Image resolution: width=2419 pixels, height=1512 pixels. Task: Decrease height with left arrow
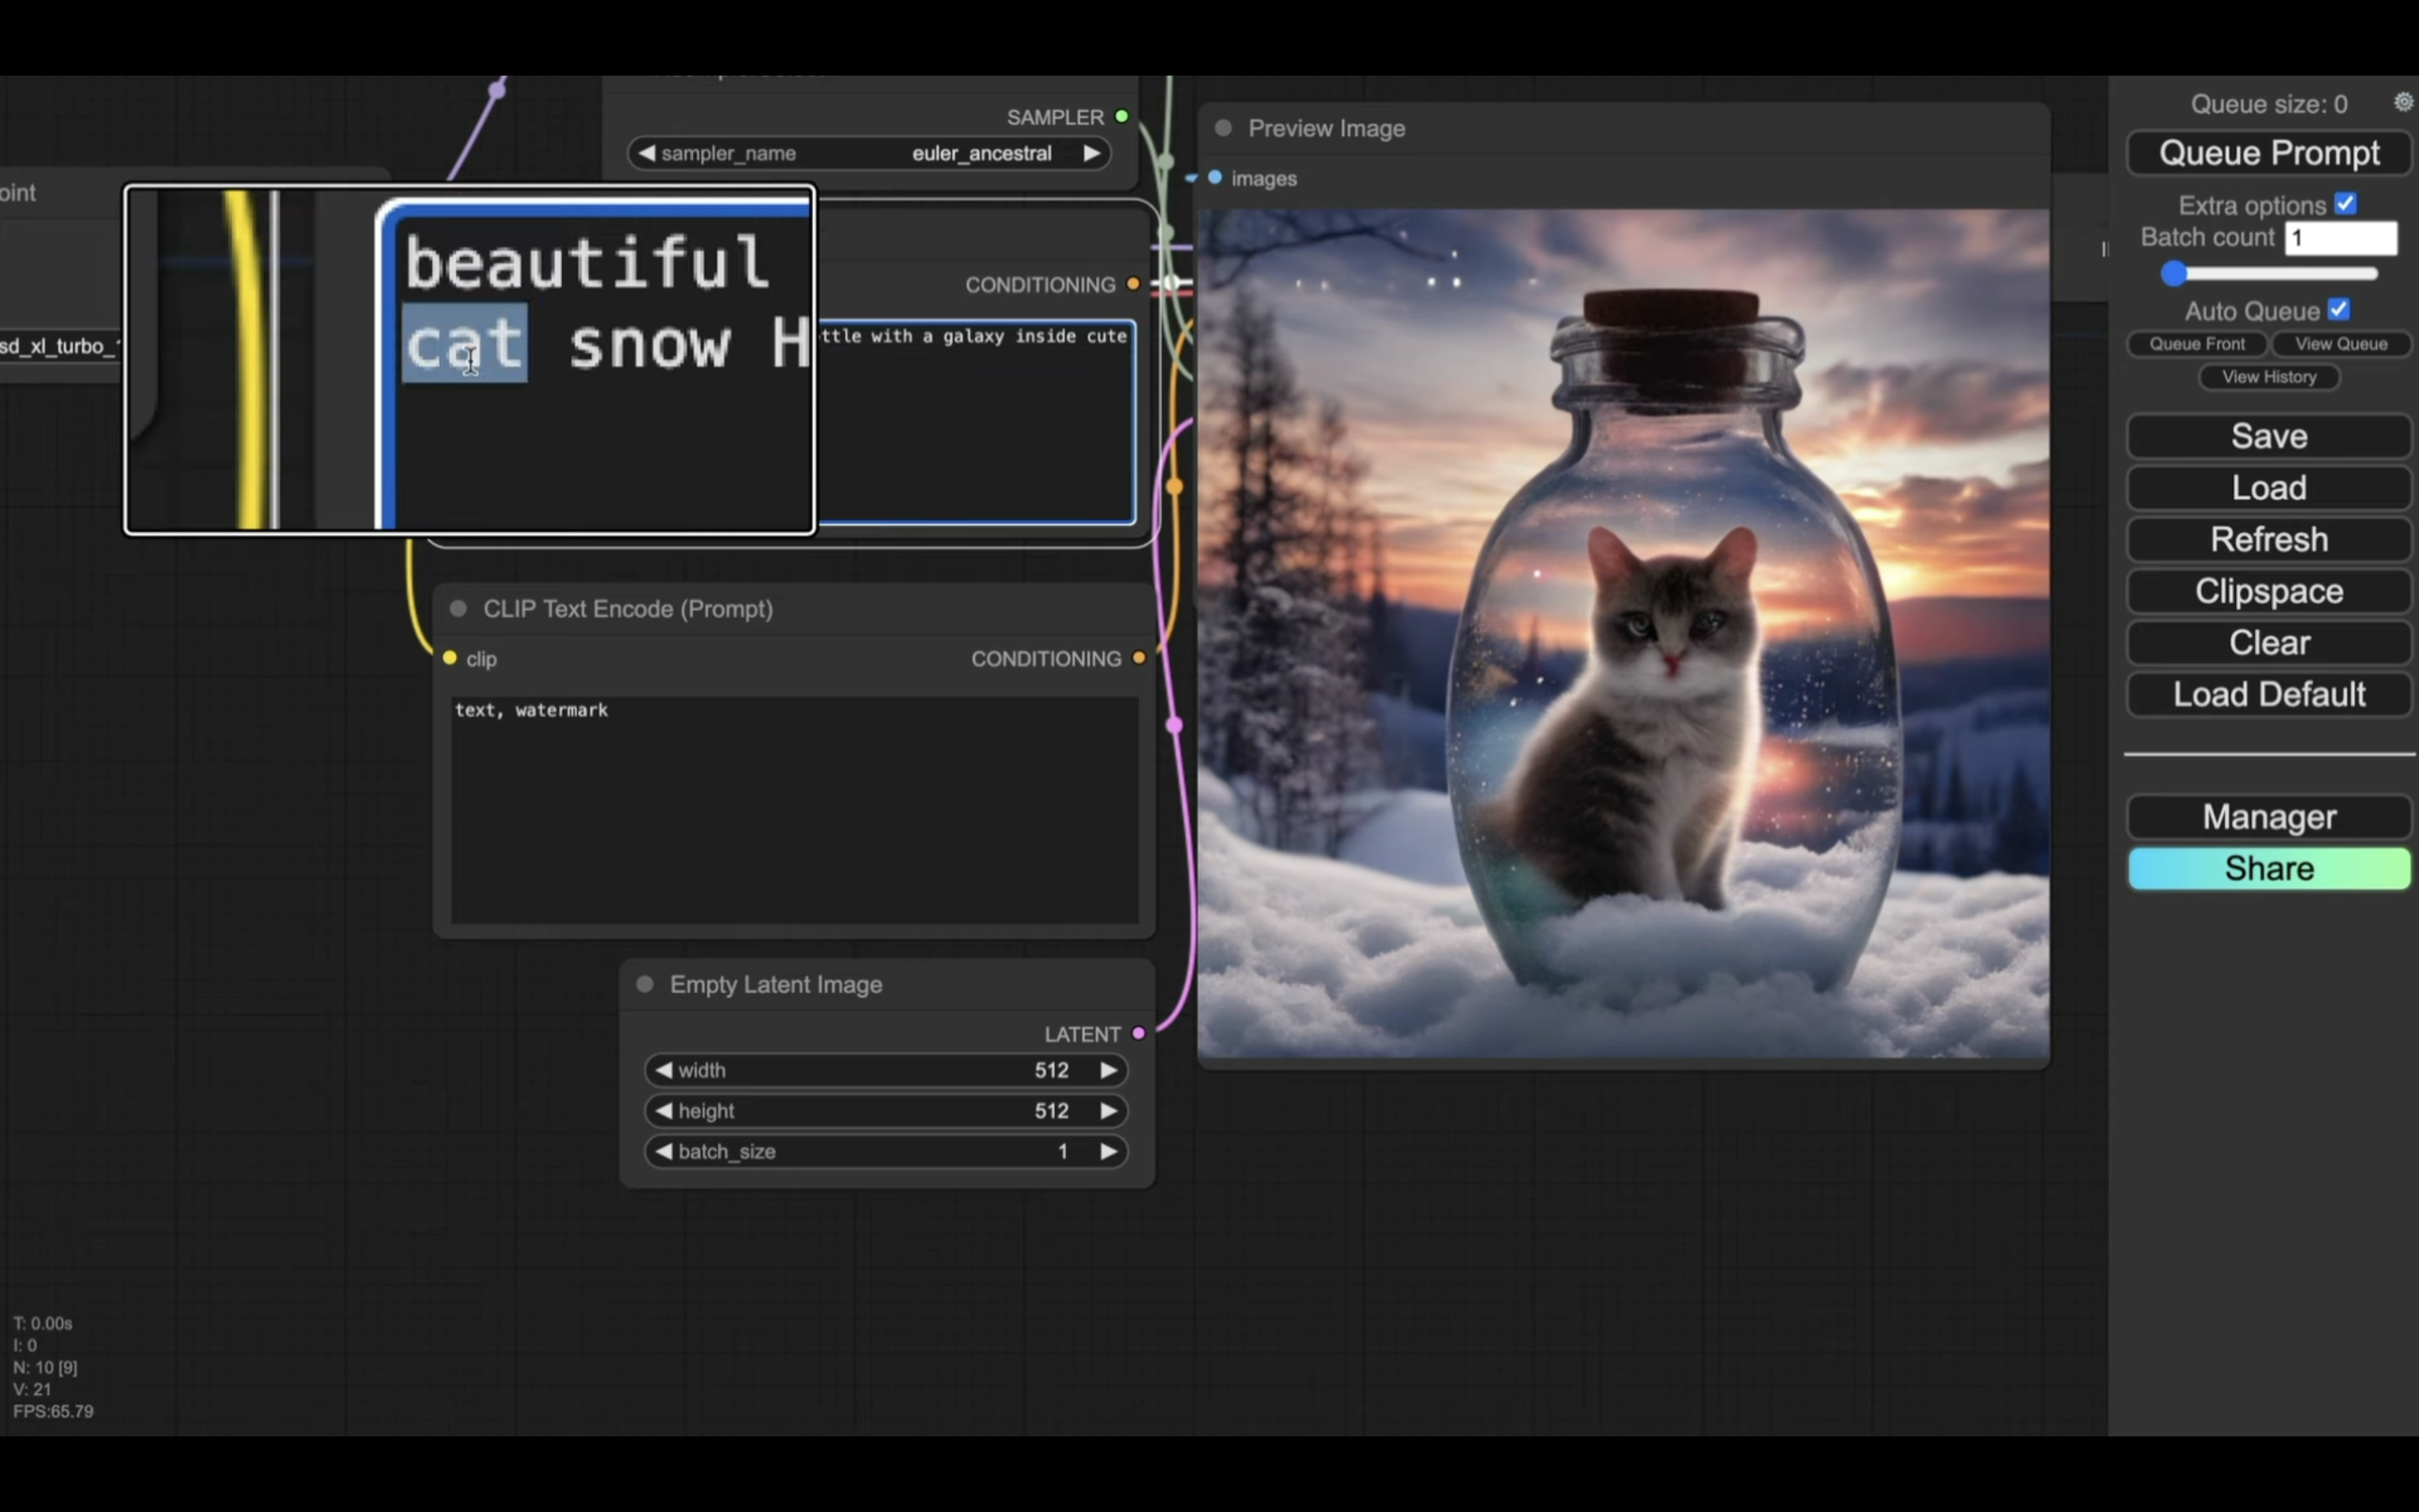coord(664,1111)
